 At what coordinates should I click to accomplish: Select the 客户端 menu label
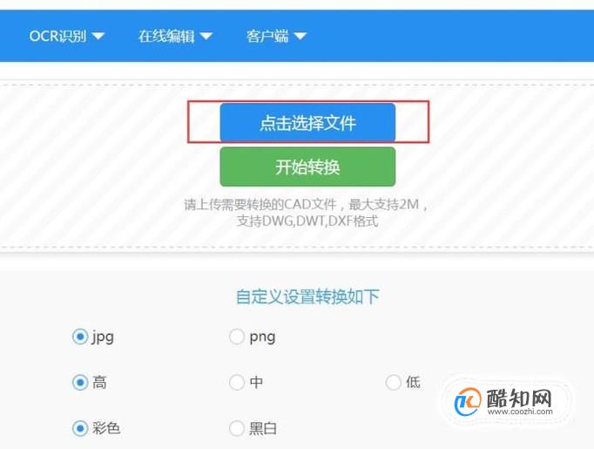267,36
